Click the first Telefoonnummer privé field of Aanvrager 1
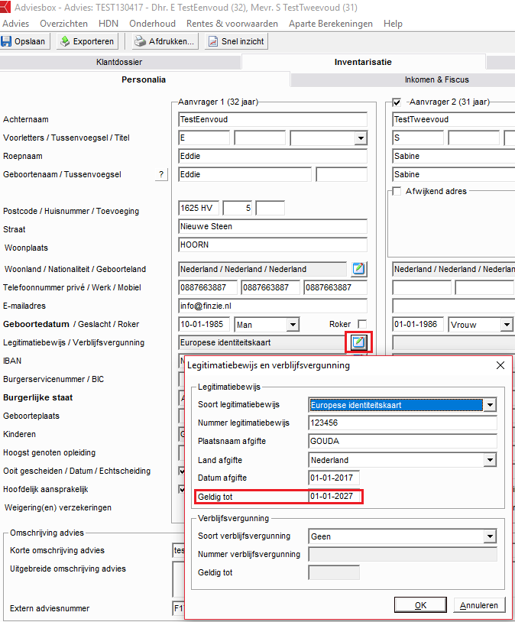 click(x=208, y=287)
